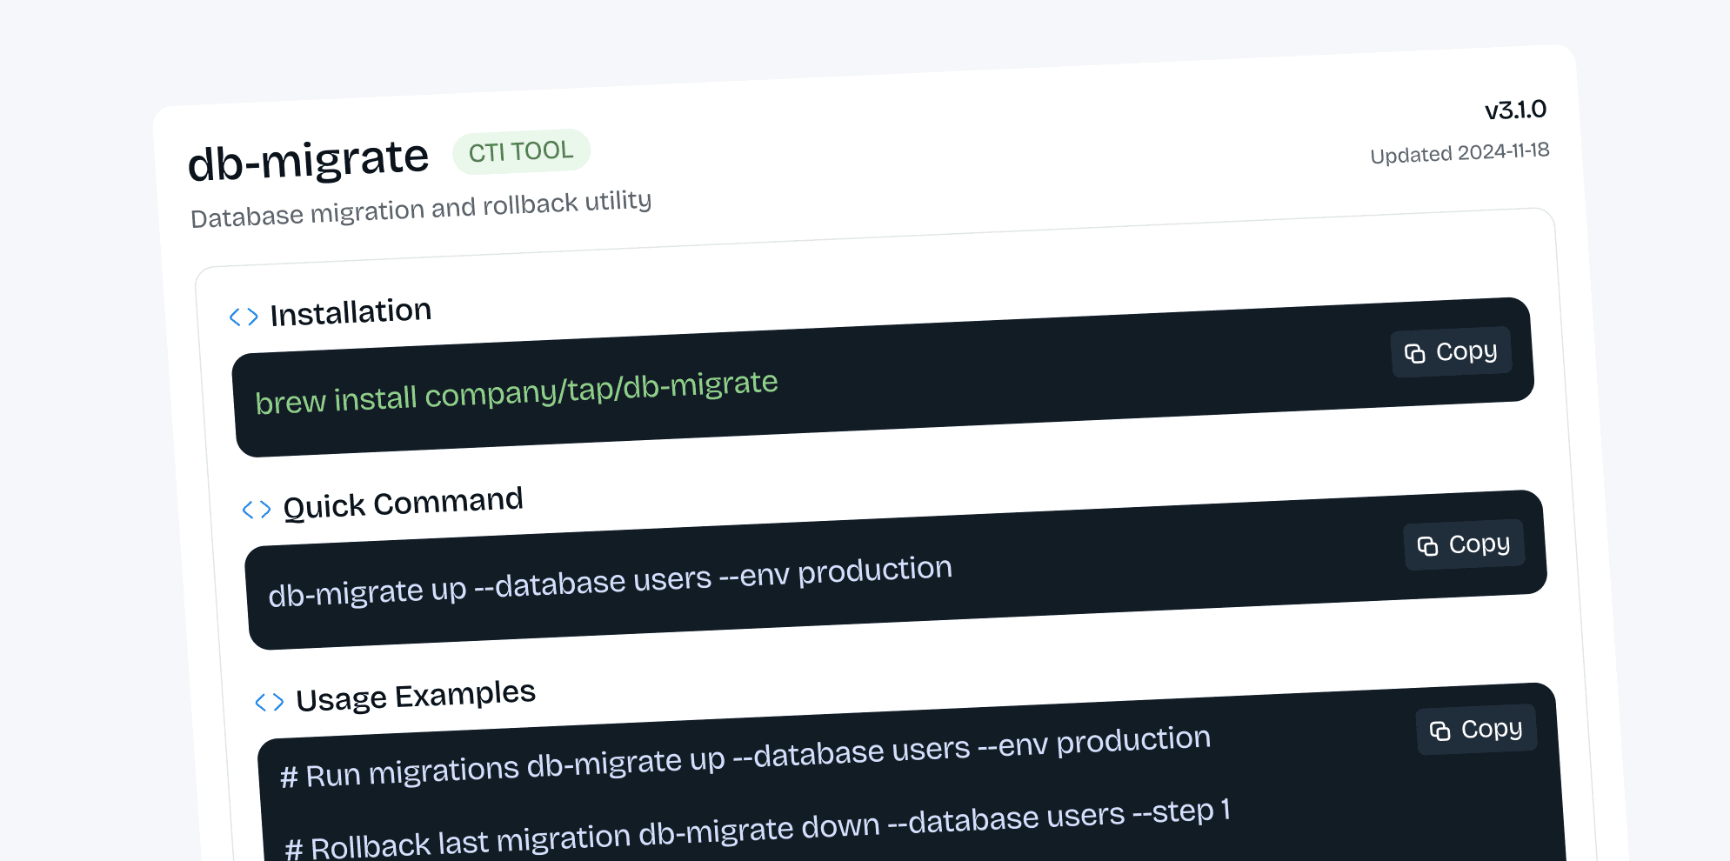Screen dimensions: 1730x861
Task: Click the Usage Examples section heading
Action: click(x=416, y=697)
